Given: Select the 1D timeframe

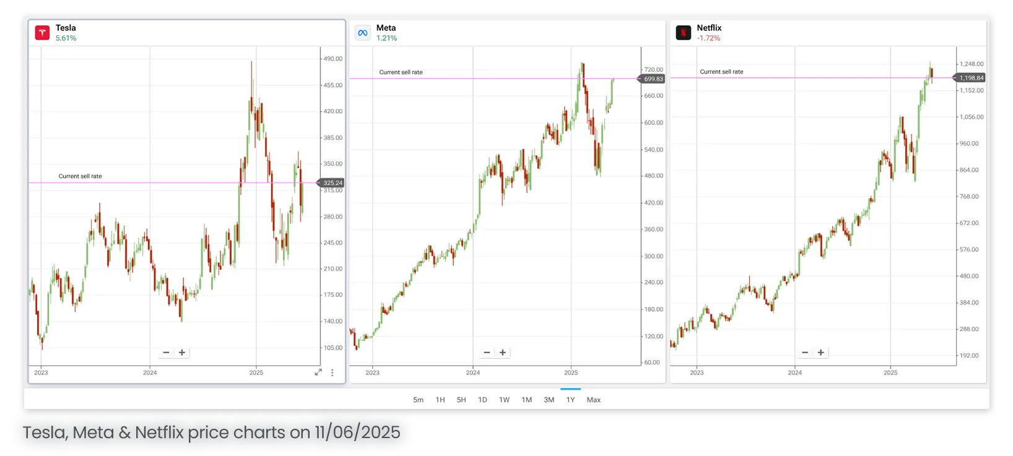Looking at the screenshot, I should 482,400.
